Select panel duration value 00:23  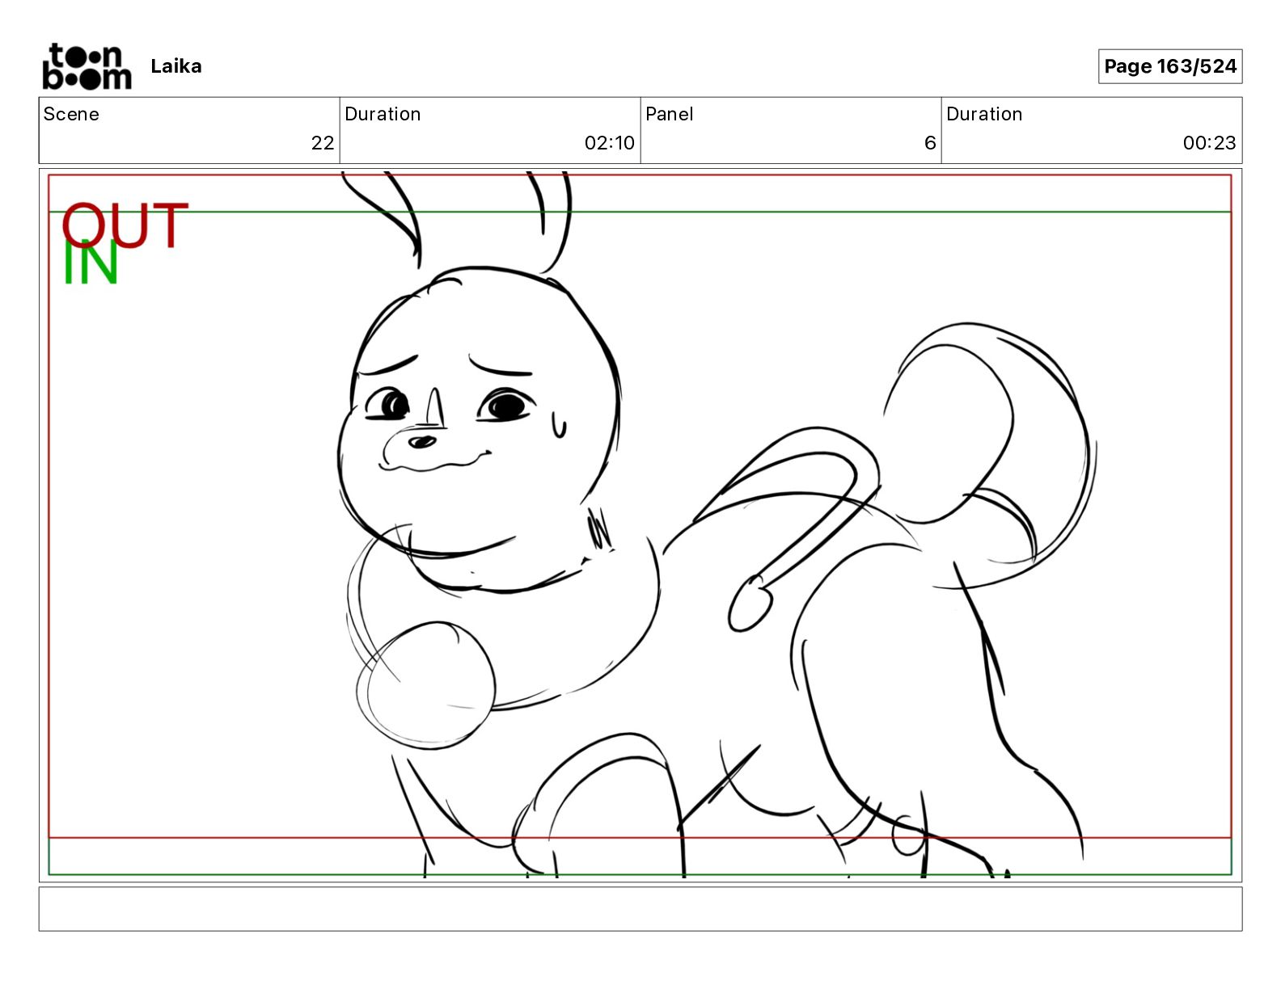click(1209, 143)
